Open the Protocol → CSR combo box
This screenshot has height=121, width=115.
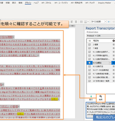point(101,36)
